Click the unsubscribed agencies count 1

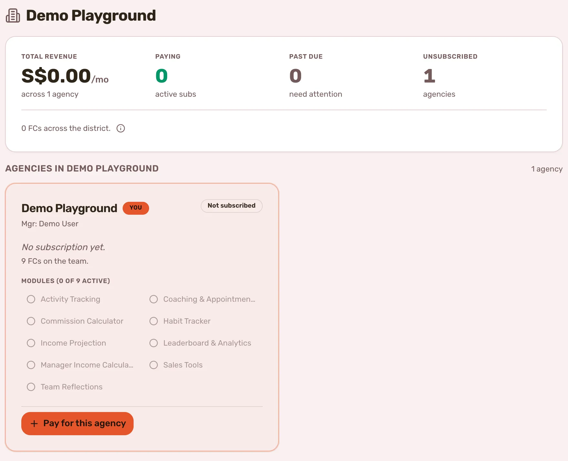click(430, 76)
